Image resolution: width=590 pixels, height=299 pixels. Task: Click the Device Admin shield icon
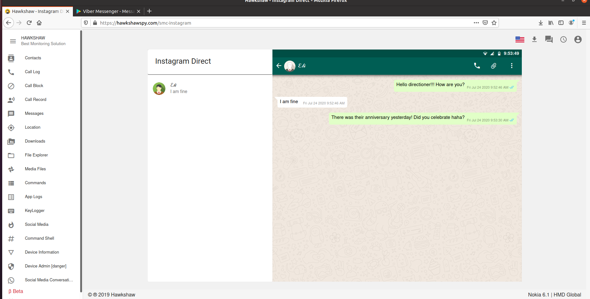11,266
